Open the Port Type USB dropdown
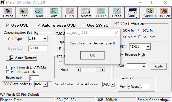The image size is (172, 102). (45, 39)
